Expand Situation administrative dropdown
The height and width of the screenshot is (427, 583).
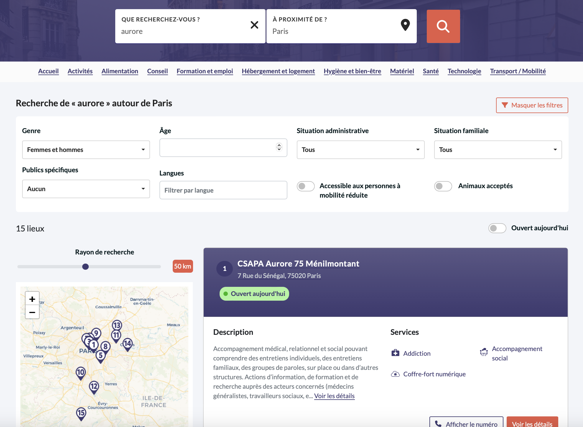(x=360, y=150)
